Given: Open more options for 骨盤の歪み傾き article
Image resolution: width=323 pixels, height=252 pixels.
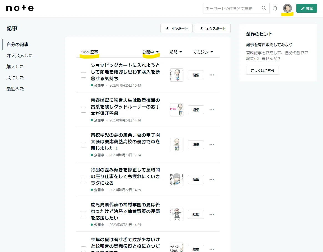Looking at the screenshot, I should point(212,180).
